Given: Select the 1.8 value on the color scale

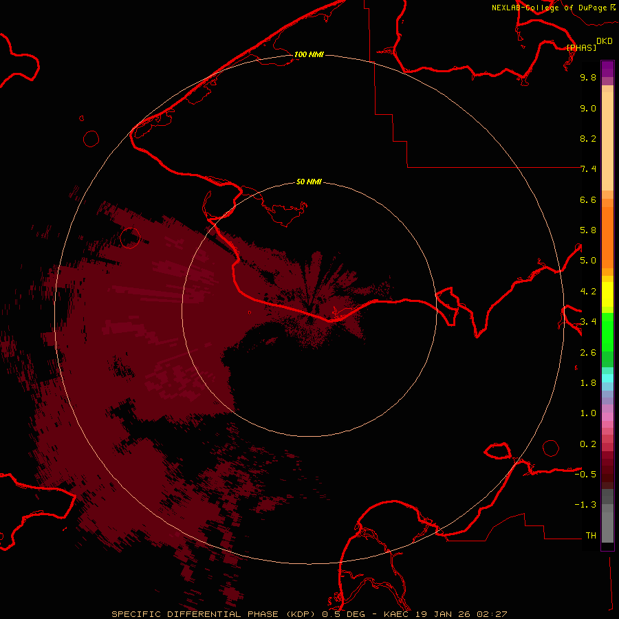Looking at the screenshot, I should tap(588, 383).
